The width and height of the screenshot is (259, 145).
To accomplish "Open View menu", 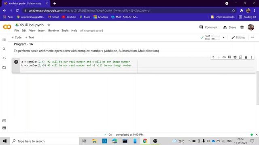I will [32, 31].
